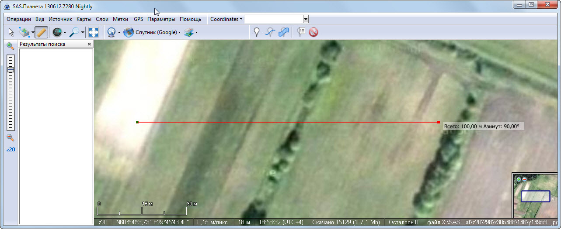Open the Операции menu
561x229 pixels.
tap(19, 19)
